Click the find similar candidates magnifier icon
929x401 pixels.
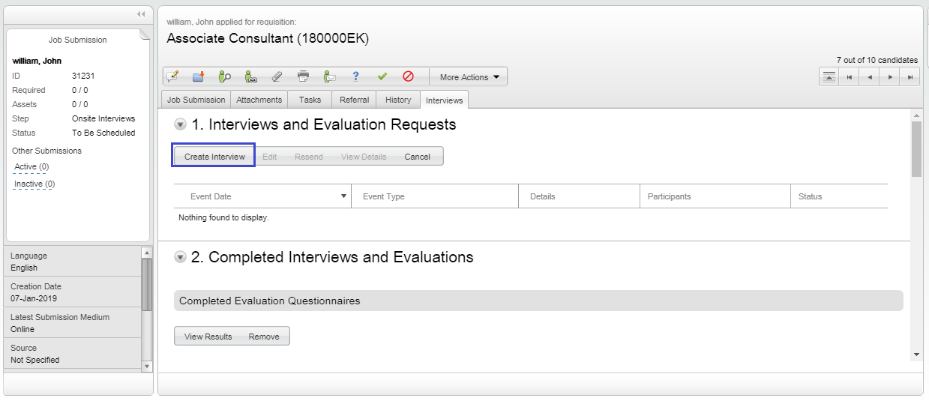[224, 76]
